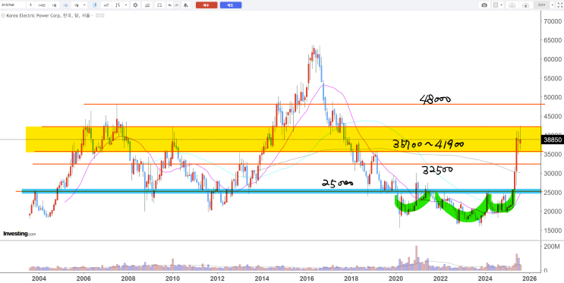Click the tree-shaped toolbar icon
Image resolution: width=564 pixels, height=283 pixels.
186,5
